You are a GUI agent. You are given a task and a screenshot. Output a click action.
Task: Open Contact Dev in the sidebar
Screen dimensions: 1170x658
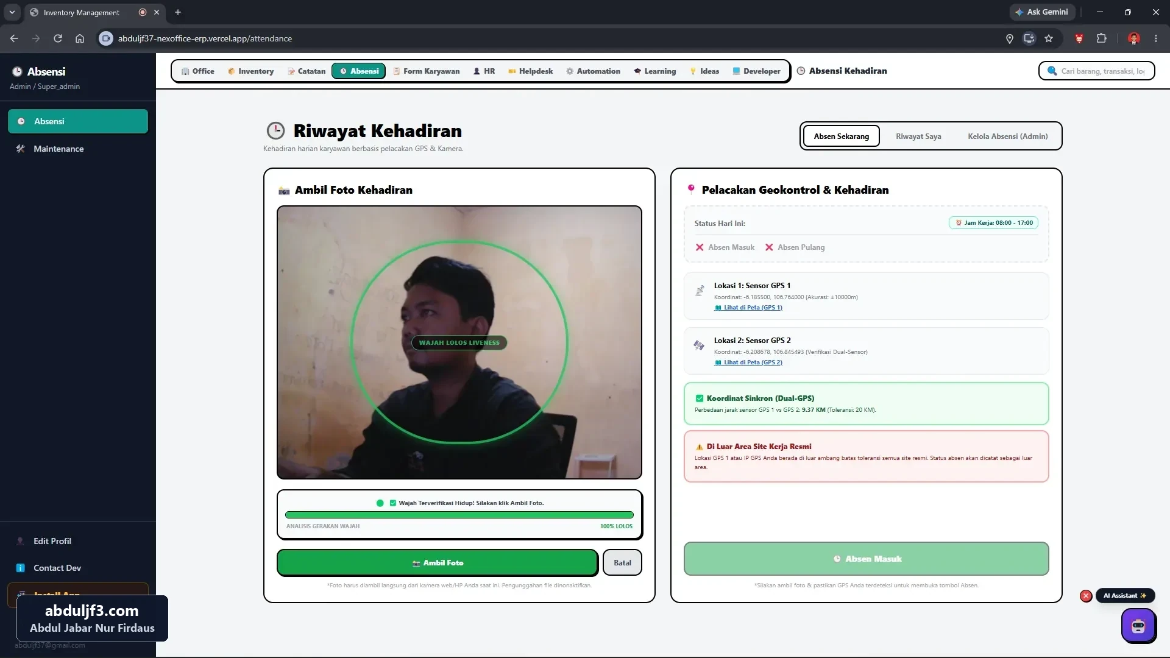[x=78, y=568]
